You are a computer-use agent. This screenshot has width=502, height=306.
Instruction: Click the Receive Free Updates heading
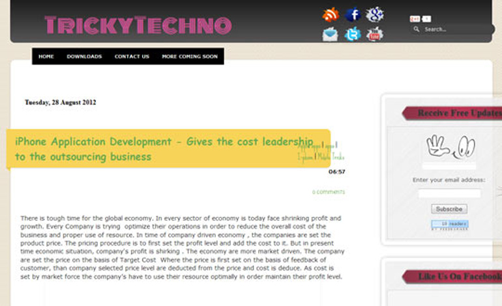click(x=460, y=113)
